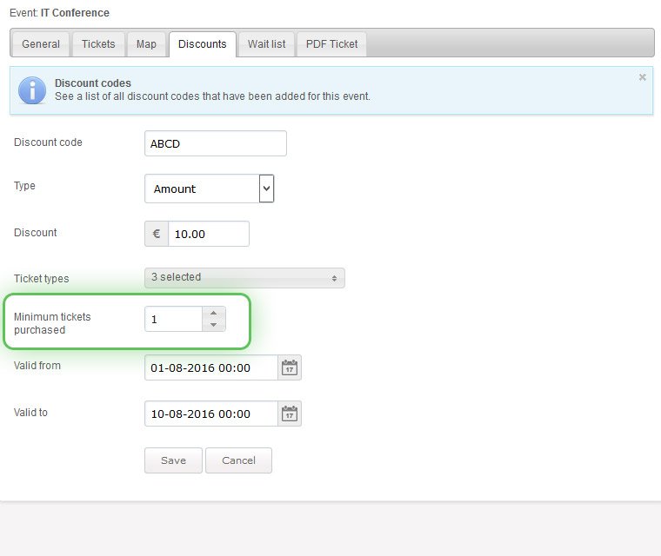Focus the Minimum tickets purchased number field
The height and width of the screenshot is (556, 661).
click(173, 320)
